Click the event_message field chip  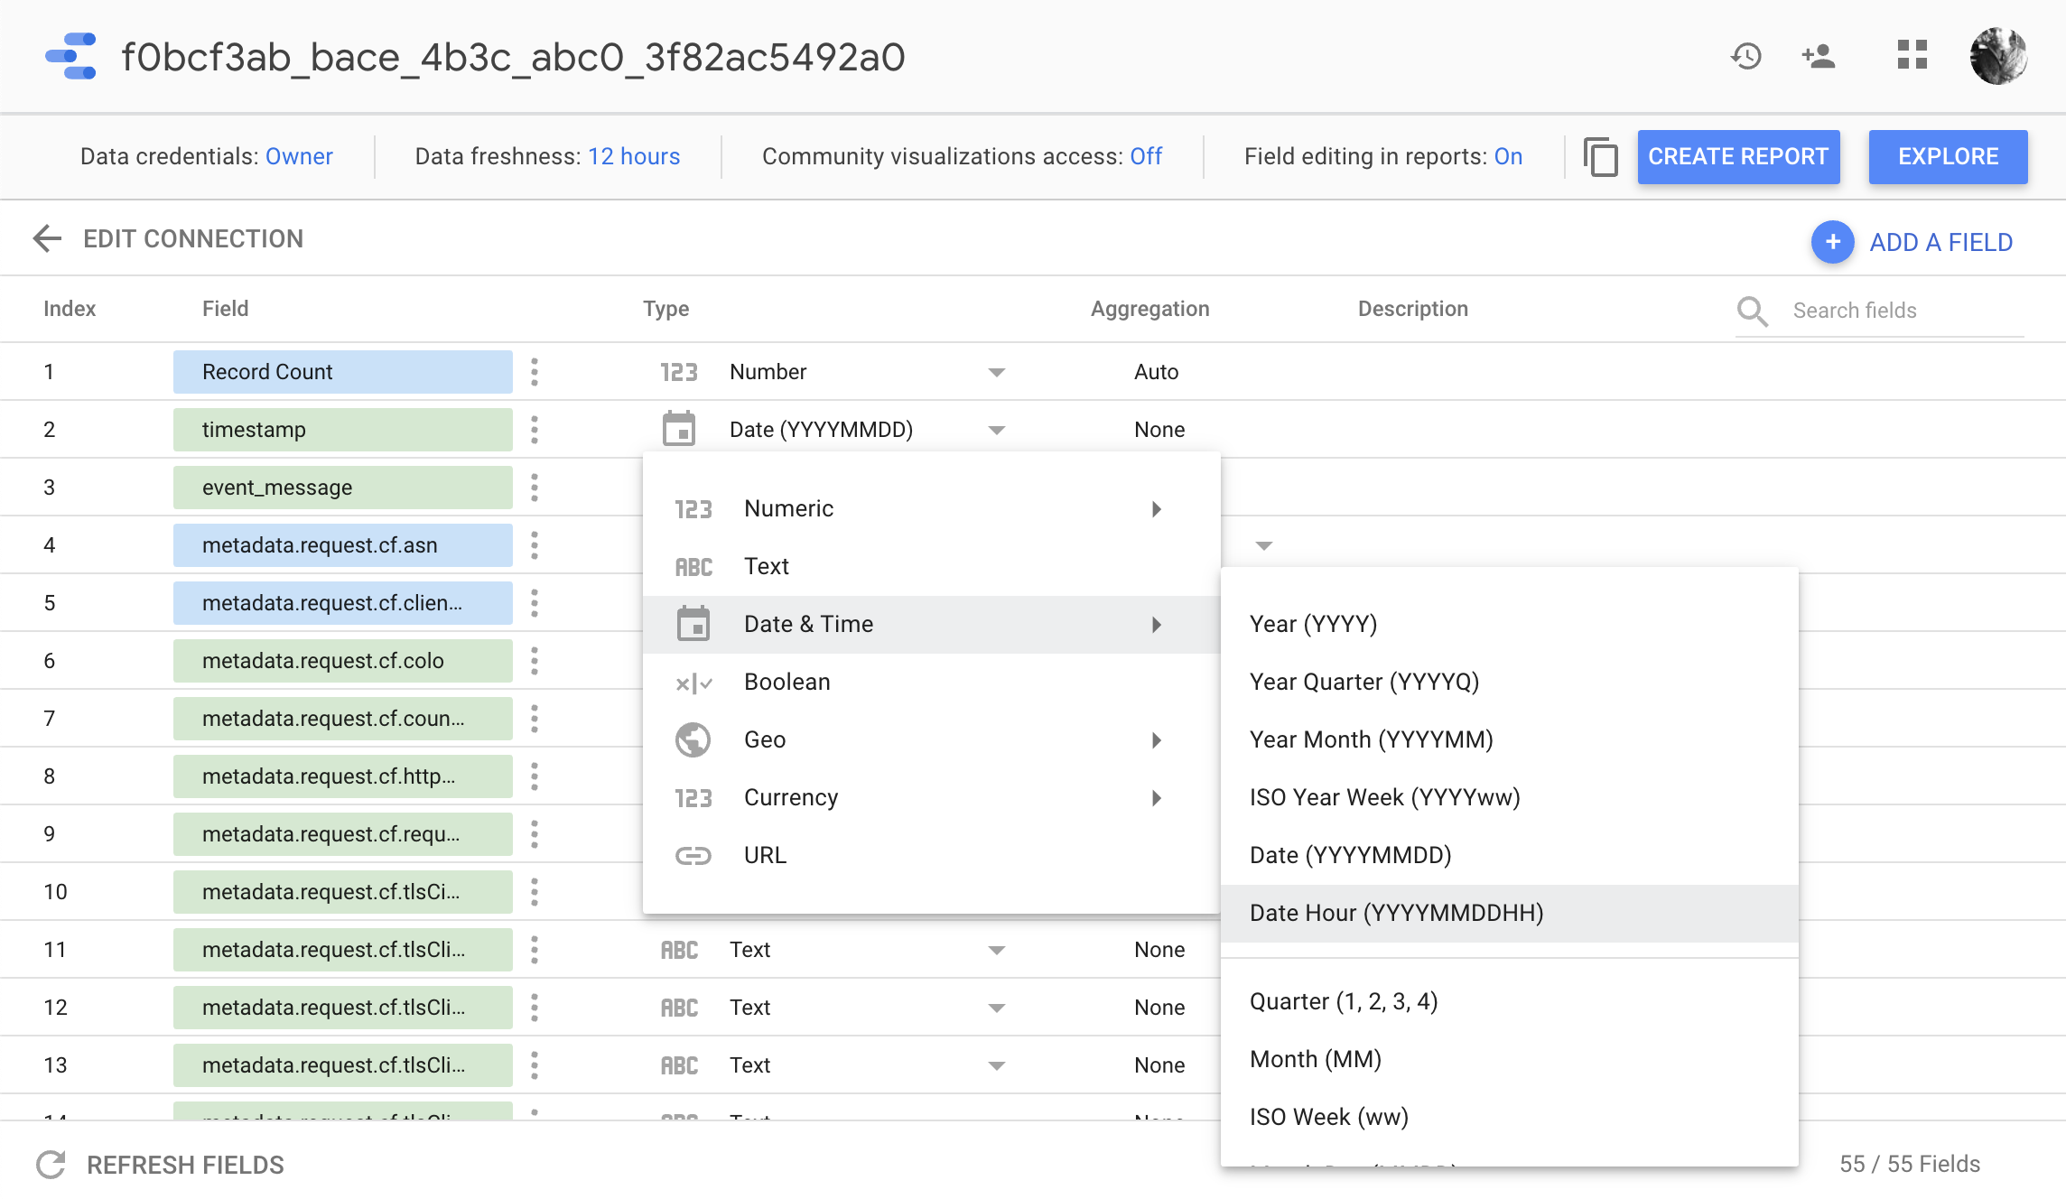tap(343, 488)
